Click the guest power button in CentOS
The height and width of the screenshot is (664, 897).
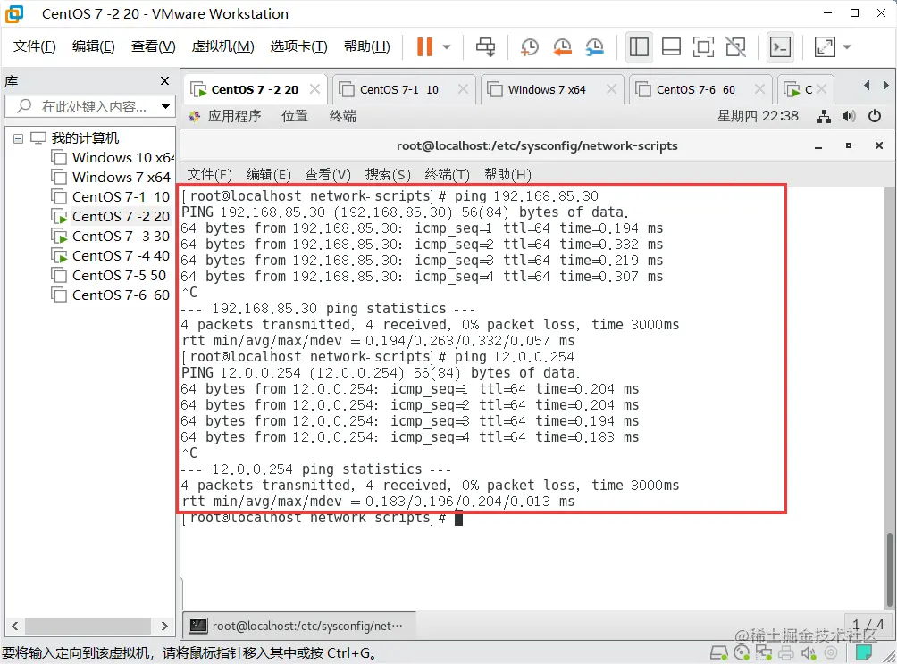pos(875,116)
